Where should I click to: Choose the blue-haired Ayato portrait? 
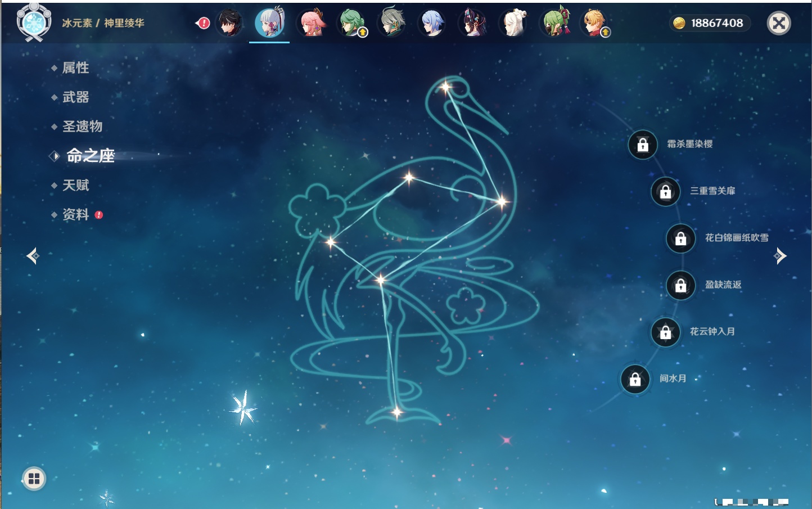click(433, 23)
